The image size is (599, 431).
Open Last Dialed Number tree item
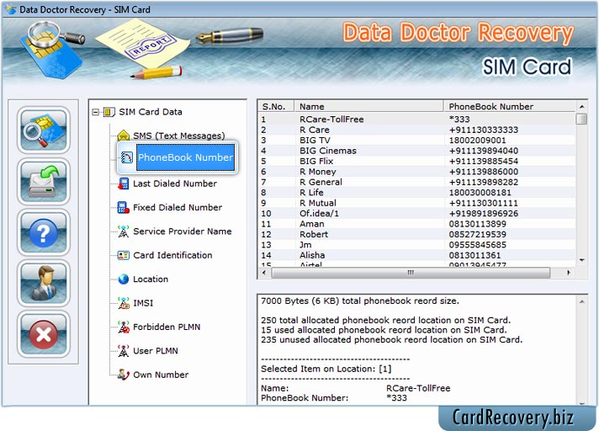click(x=175, y=184)
